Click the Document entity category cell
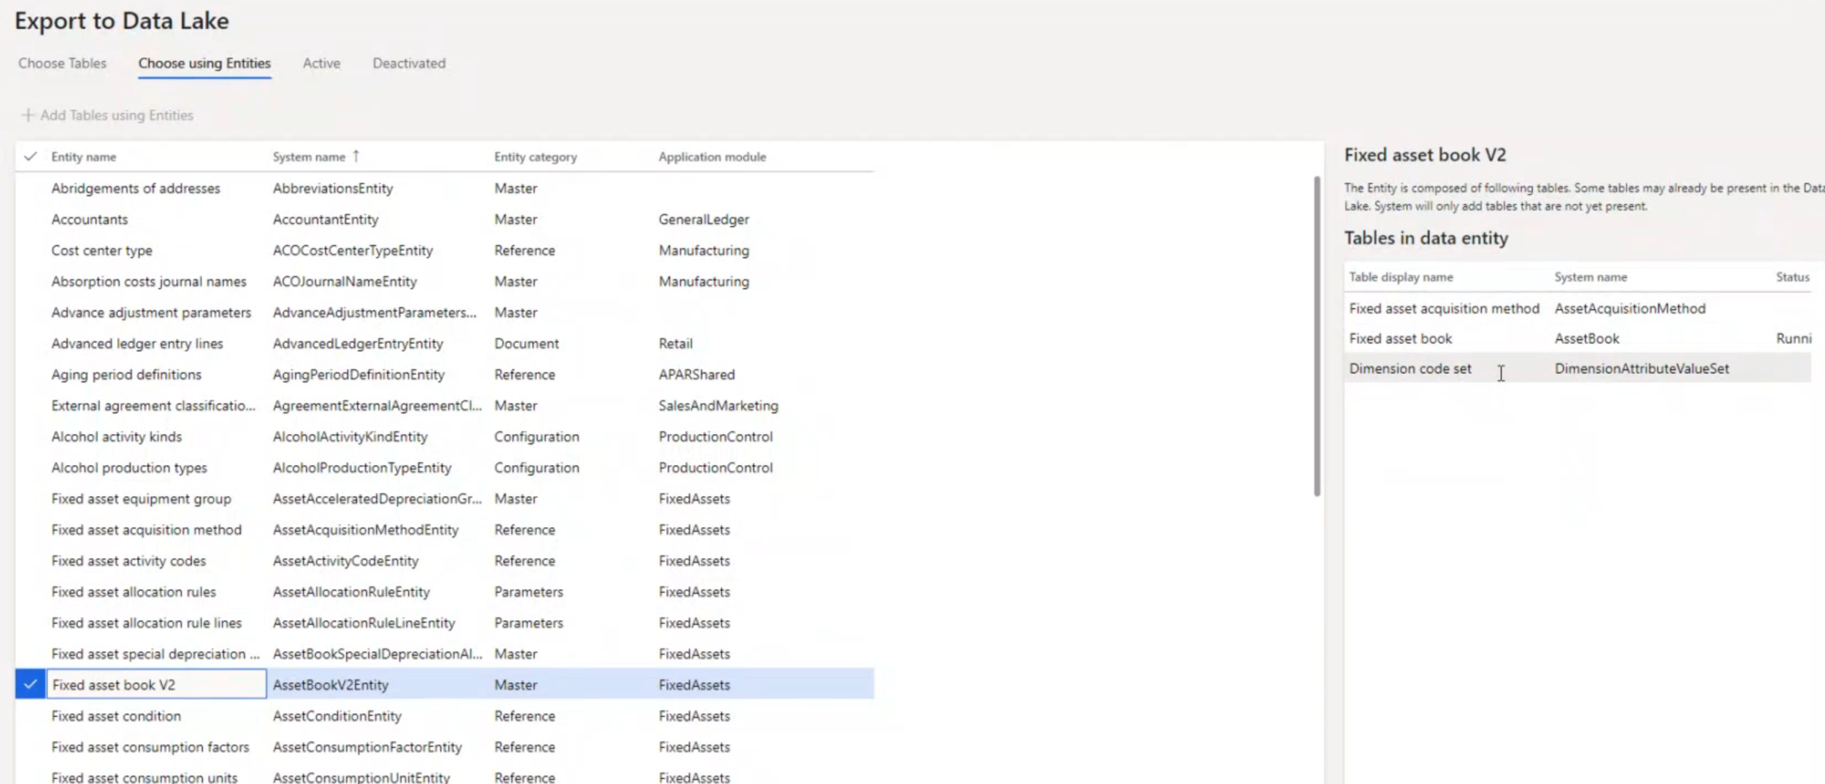This screenshot has height=784, width=1825. [526, 344]
